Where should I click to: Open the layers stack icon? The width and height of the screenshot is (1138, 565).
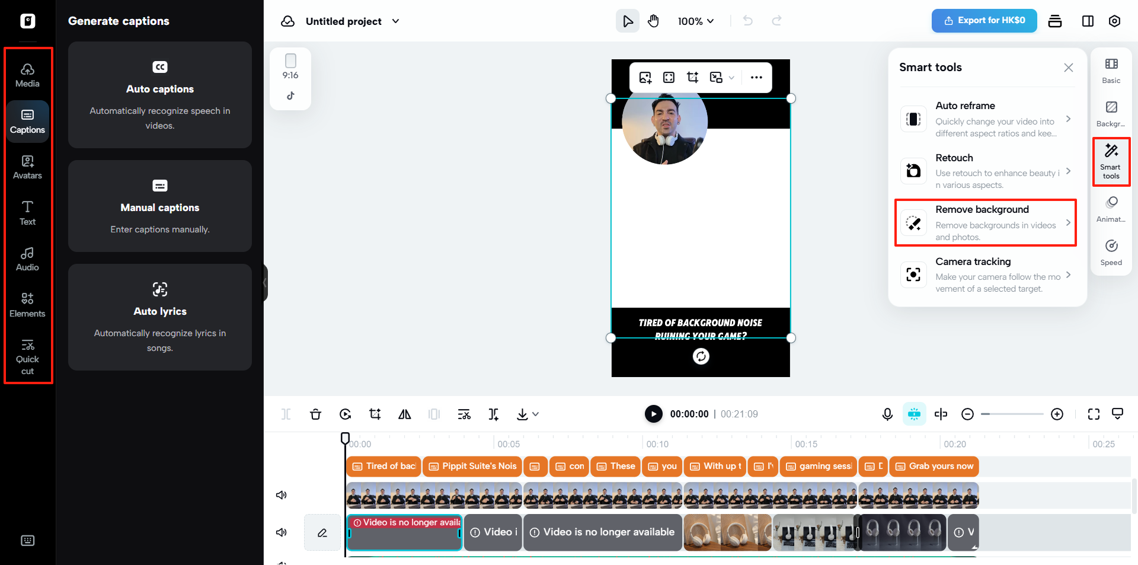[1055, 21]
